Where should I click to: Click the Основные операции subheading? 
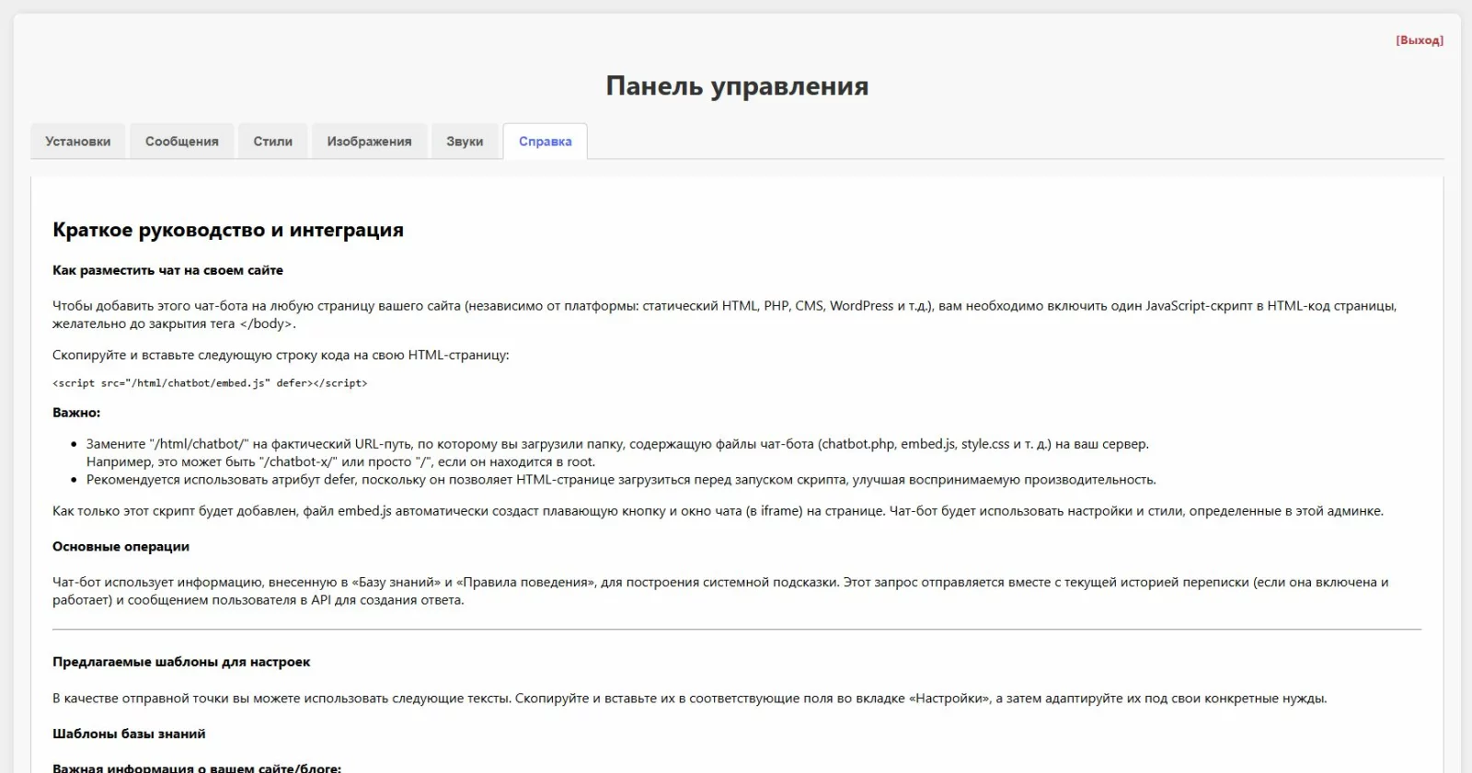[121, 547]
